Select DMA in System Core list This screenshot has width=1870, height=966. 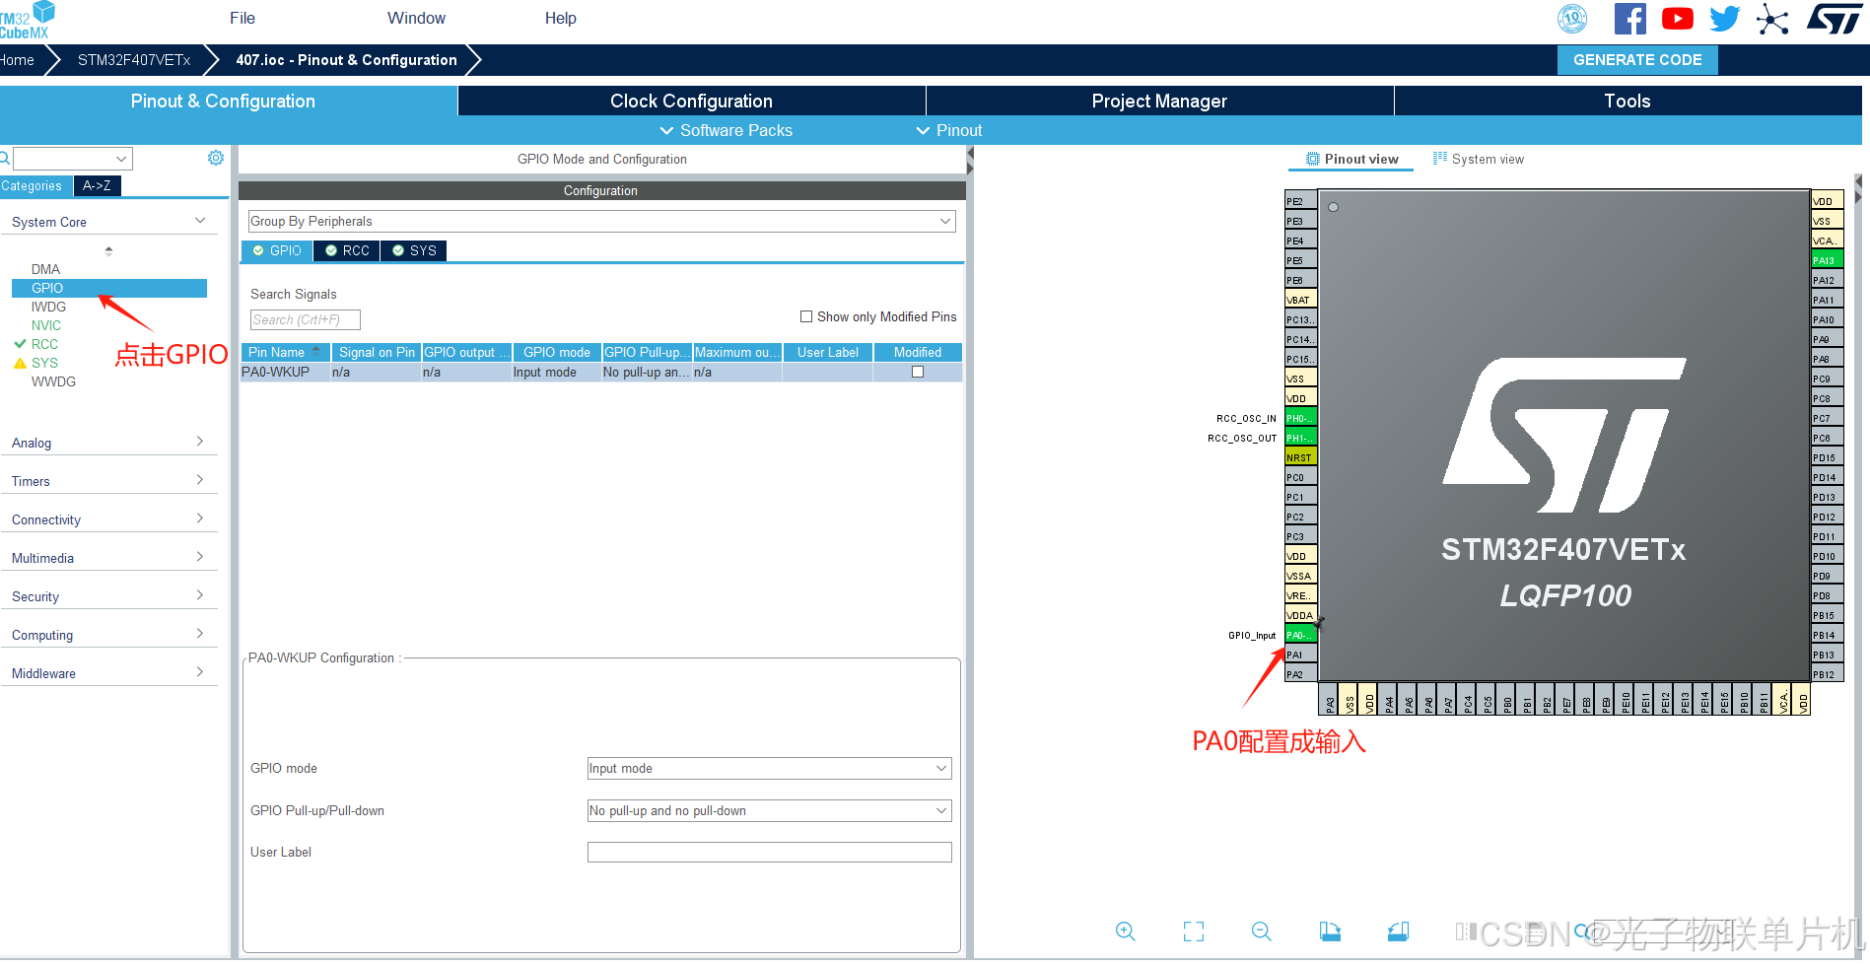coord(45,269)
